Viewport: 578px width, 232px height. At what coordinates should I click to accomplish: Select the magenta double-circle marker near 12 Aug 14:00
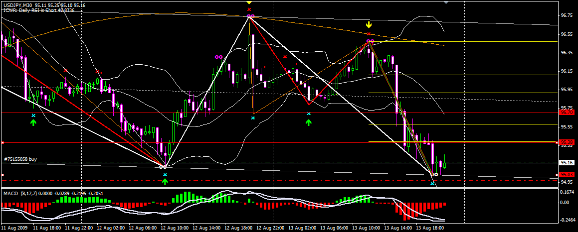click(218, 57)
